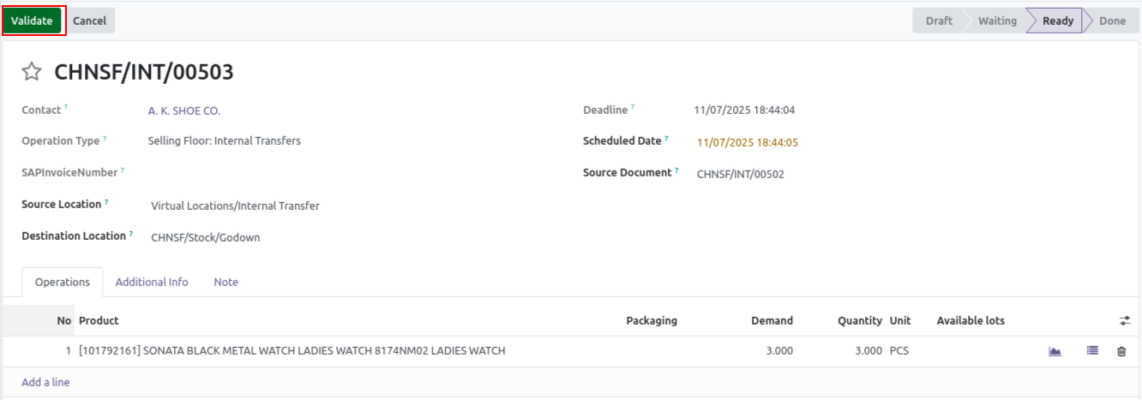
Task: Open optional columns settings icon
Action: tap(1125, 320)
